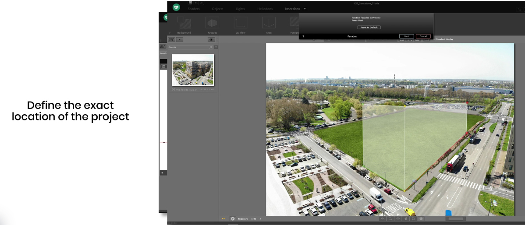Select the Axes tool icon
The image size is (525, 225).
click(x=269, y=22)
